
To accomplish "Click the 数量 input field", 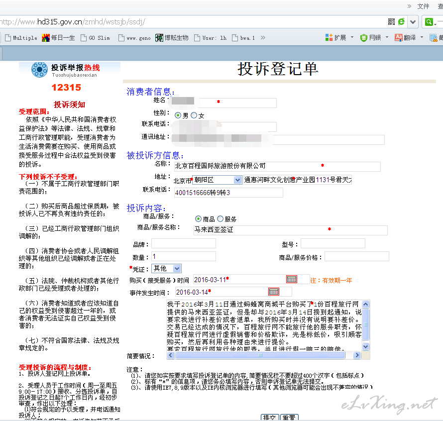I will (184, 257).
